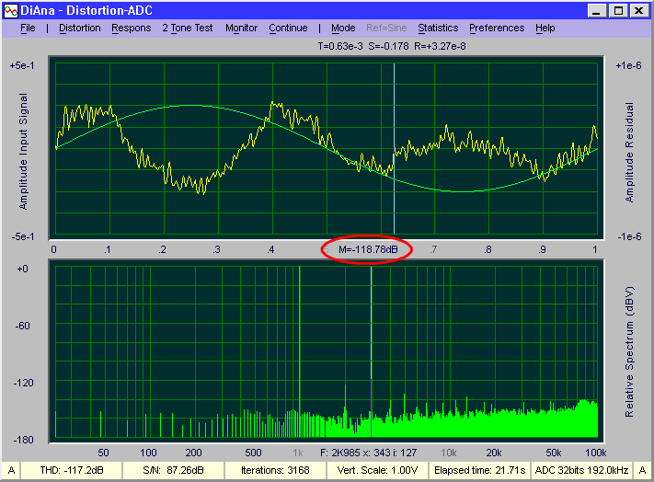
Task: Click the S/N: 87.26dB status field
Action: [x=173, y=470]
